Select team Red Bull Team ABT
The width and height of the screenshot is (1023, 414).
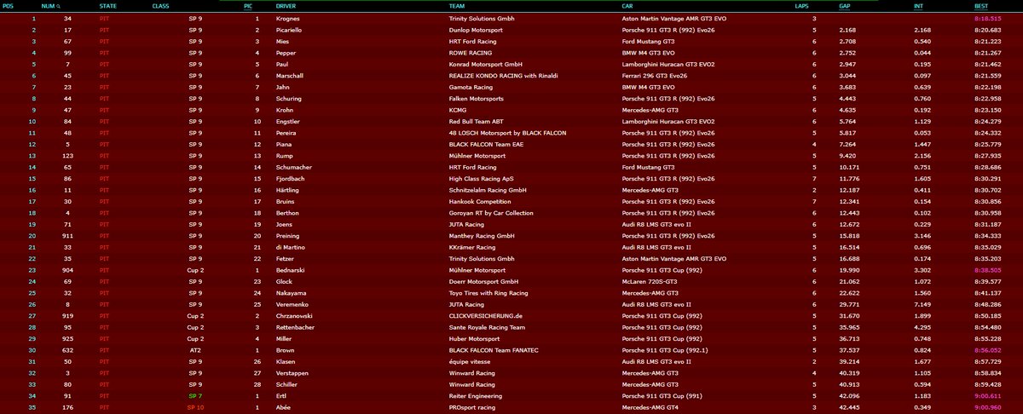point(475,121)
